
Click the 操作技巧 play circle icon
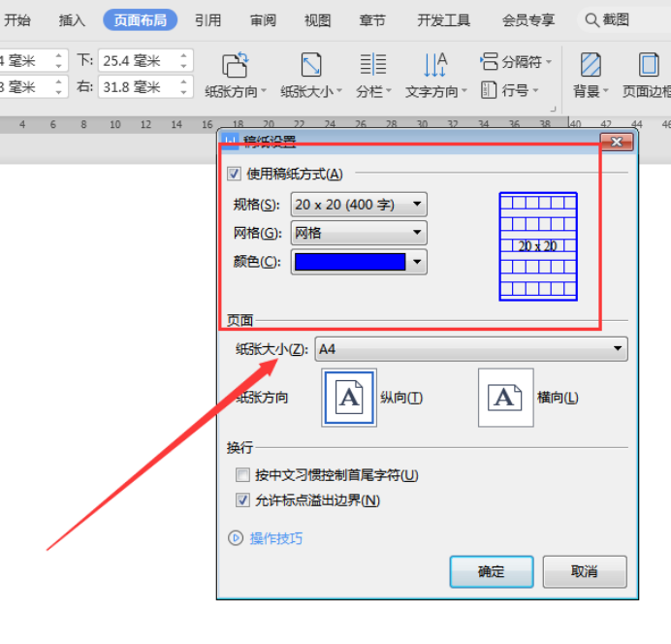pos(236,538)
